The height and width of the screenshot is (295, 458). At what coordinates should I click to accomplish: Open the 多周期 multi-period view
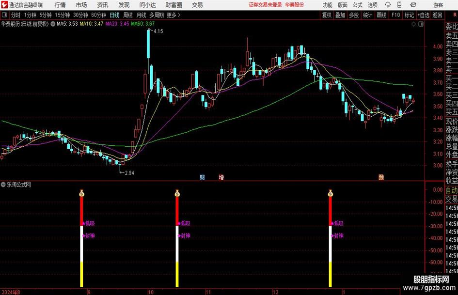pos(157,15)
